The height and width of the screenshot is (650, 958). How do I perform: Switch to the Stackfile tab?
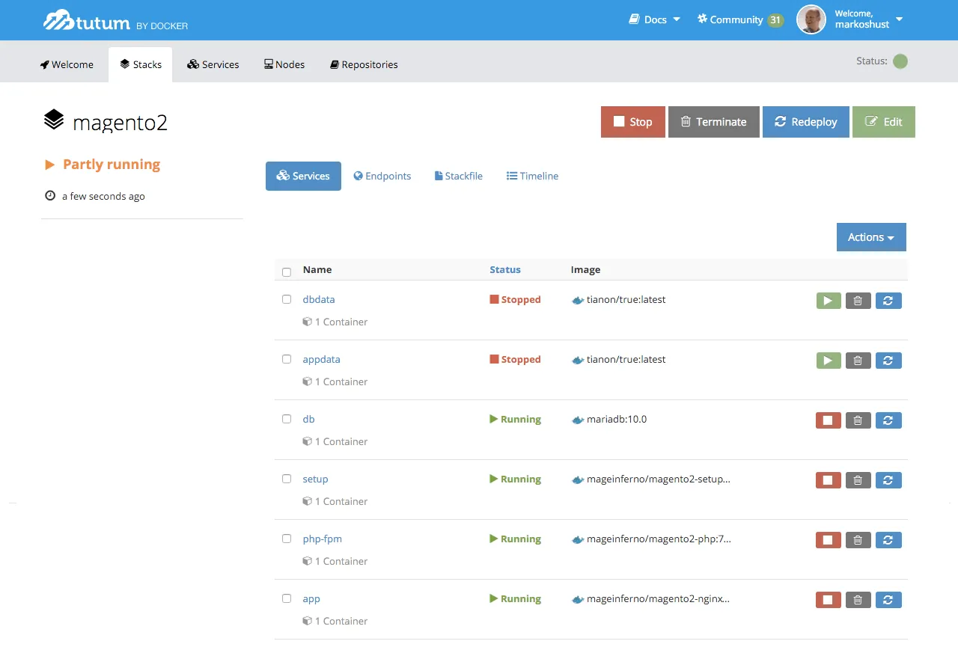(458, 176)
